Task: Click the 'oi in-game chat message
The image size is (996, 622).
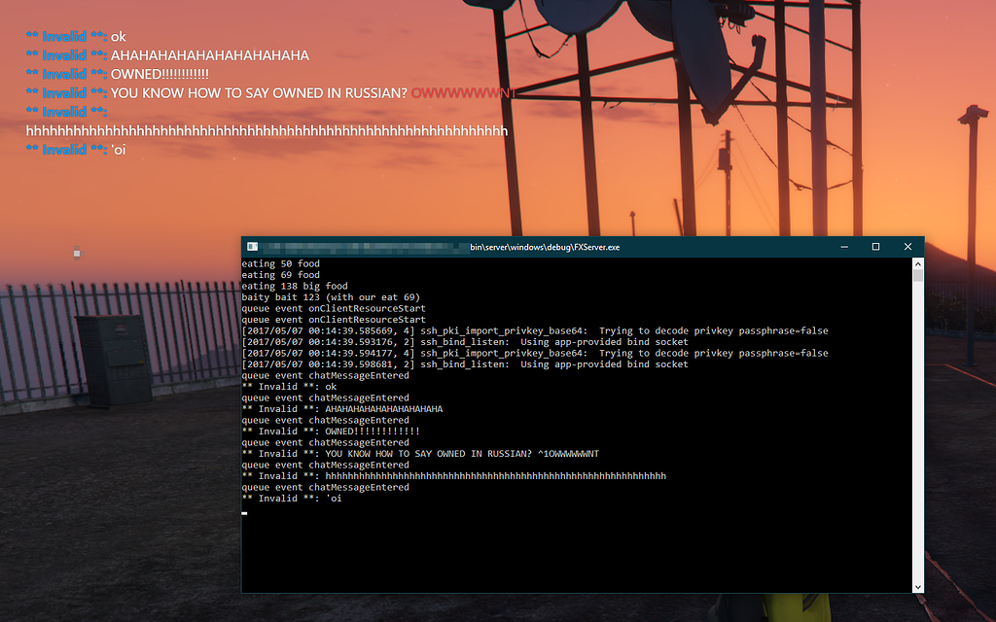Action: click(x=118, y=149)
